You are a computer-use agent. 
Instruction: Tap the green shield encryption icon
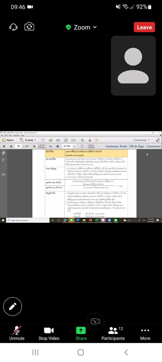[x=68, y=27]
